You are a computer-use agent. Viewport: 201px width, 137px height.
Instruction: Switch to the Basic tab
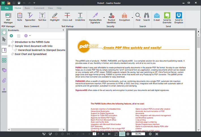[27, 8]
